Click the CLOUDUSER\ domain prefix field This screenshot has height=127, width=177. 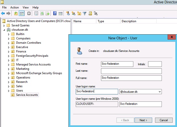point(97,104)
